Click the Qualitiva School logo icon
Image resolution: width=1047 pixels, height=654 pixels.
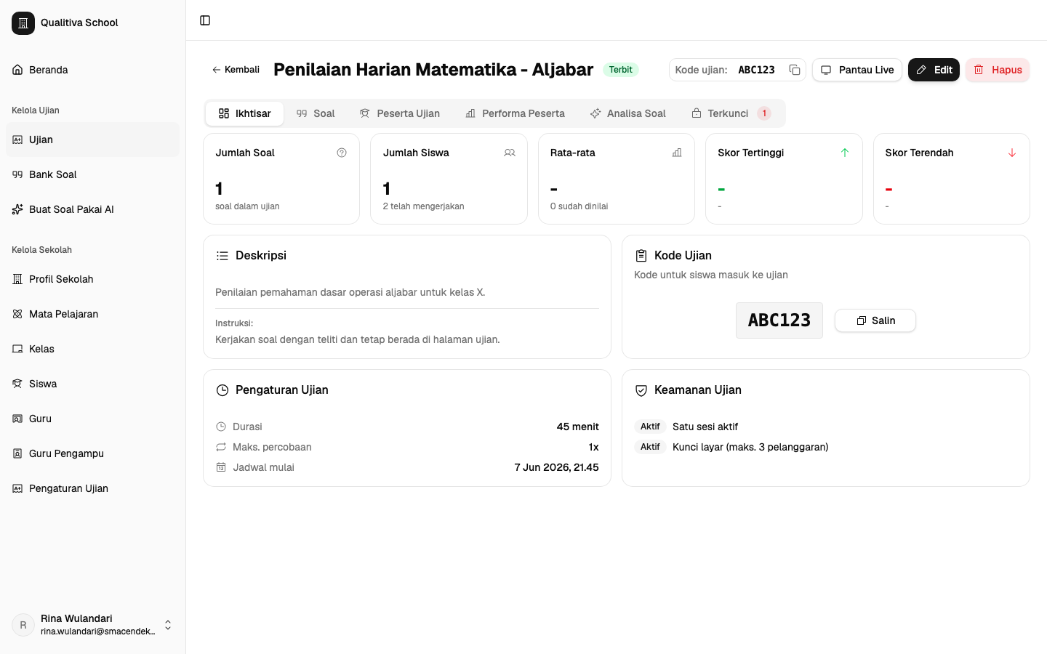click(23, 23)
